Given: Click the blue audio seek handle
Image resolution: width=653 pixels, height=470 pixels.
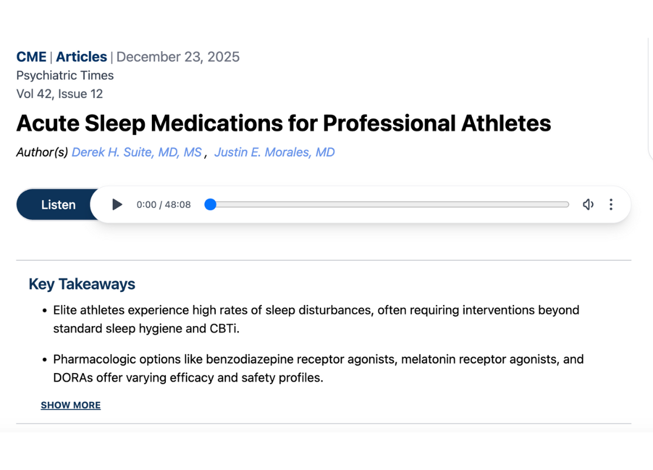Looking at the screenshot, I should [x=211, y=204].
